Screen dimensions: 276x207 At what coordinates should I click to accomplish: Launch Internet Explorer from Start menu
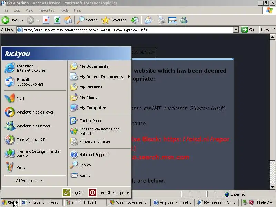(x=35, y=68)
